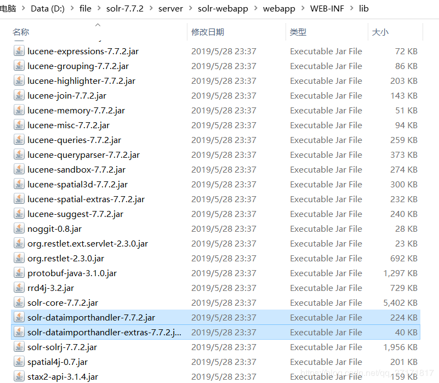Go to solr-webapp folder in breadcrumb
Image resolution: width=439 pixels, height=383 pixels.
point(223,9)
